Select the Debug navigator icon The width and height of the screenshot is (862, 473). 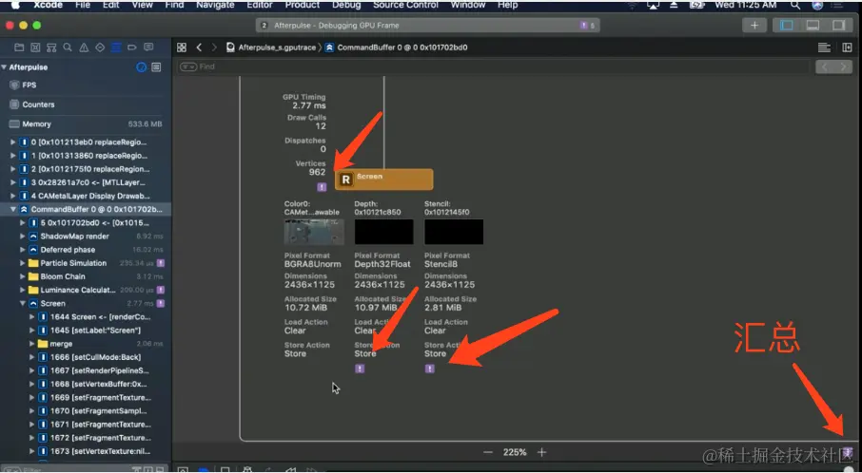116,47
